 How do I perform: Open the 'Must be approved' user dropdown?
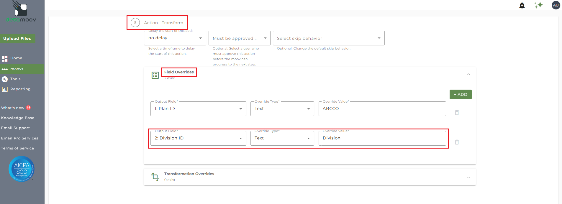tap(239, 38)
